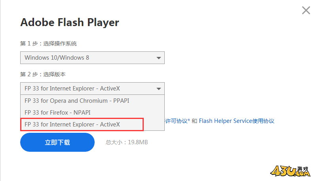316x181 pixels.
Task: Open the 许可协议 license link
Action: 177,121
